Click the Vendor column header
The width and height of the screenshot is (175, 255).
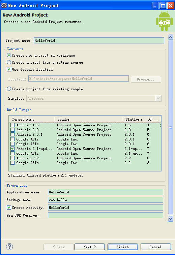[88, 119]
